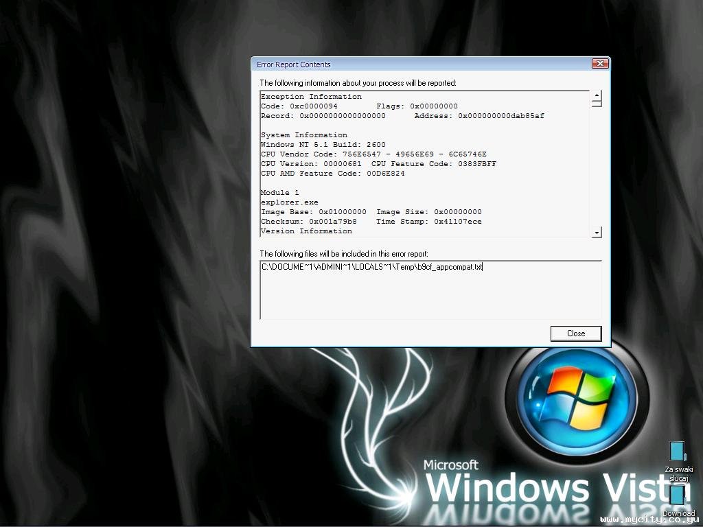Image resolution: width=703 pixels, height=527 pixels.
Task: Click scrollbar down arrow in report details
Action: pyautogui.click(x=597, y=233)
